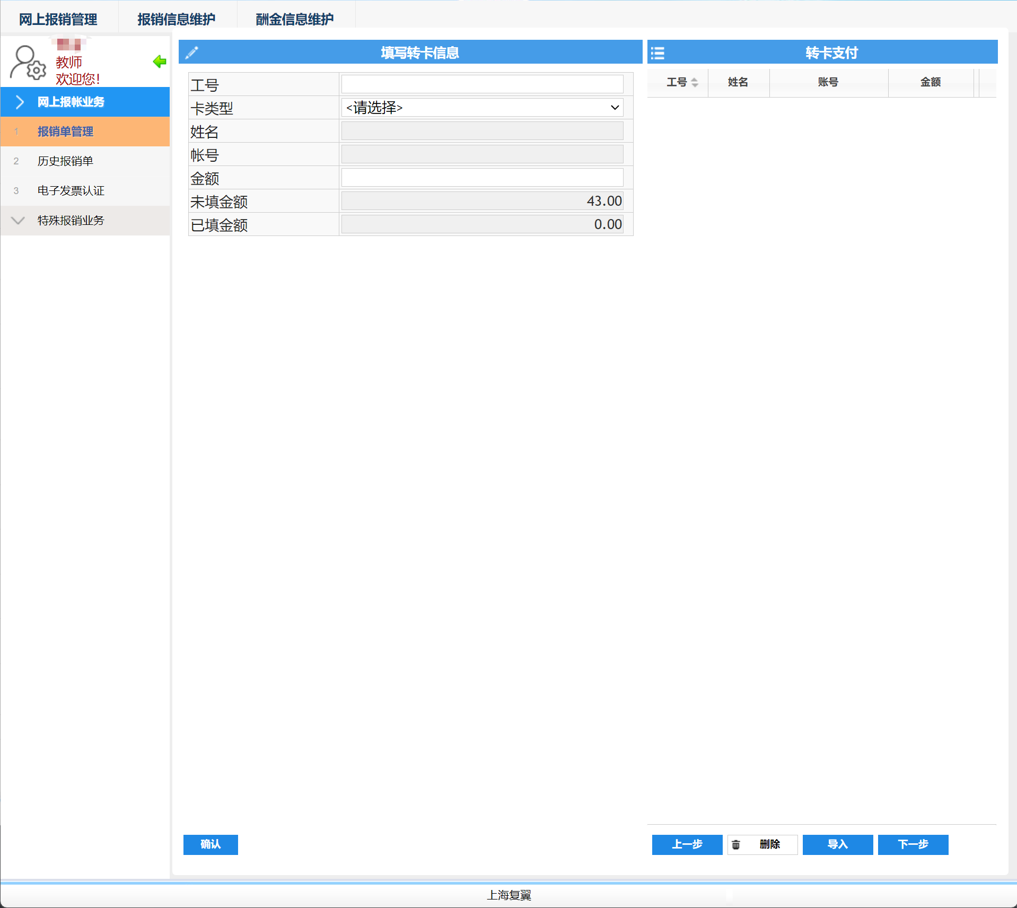The width and height of the screenshot is (1017, 908).
Task: Open the 酬金信息维护 tab
Action: point(295,19)
